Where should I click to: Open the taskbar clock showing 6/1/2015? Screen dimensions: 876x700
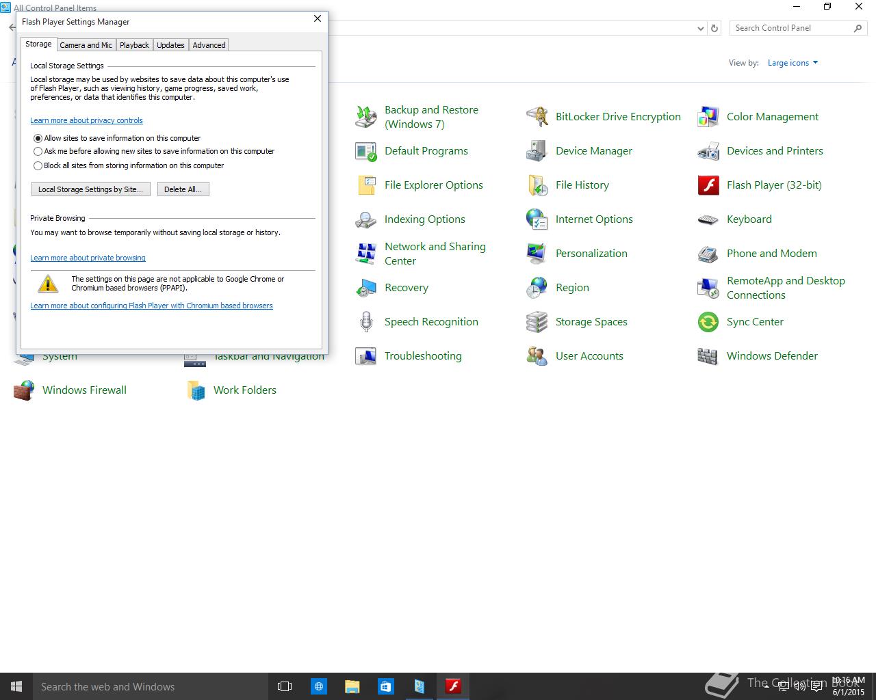pos(848,686)
